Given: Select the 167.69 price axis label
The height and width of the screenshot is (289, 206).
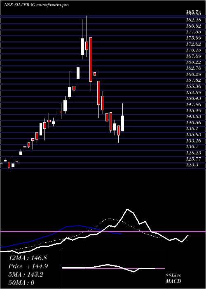Looking at the screenshot, I should point(193,56).
